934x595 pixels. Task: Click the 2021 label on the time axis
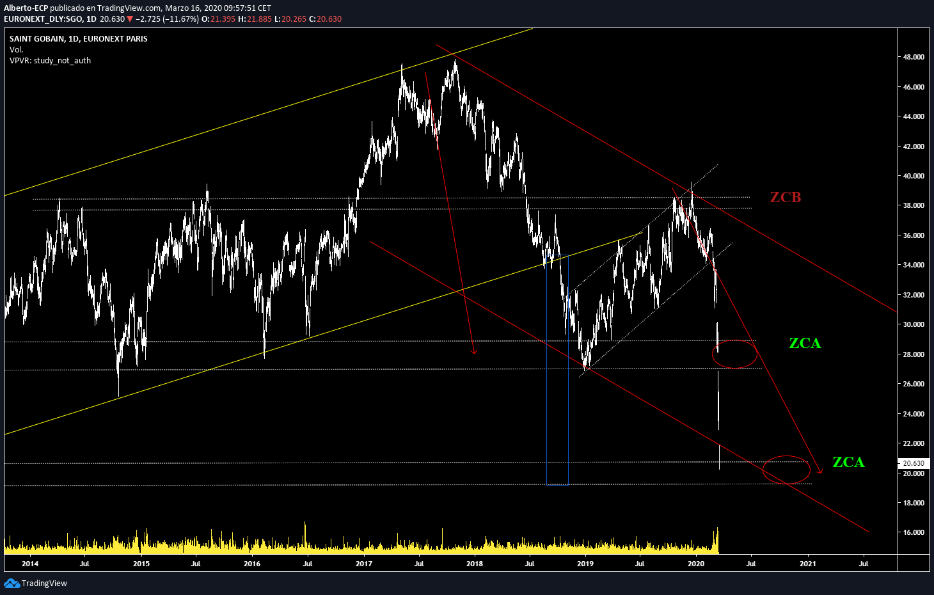click(808, 564)
